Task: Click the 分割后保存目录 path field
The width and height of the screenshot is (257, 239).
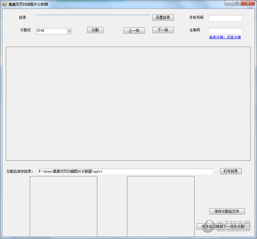Action: pyautogui.click(x=125, y=172)
